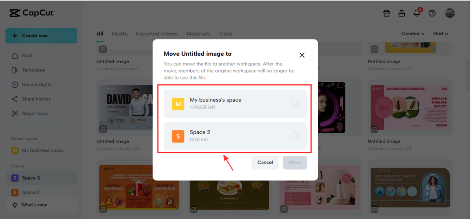Viewport: 471px width, 219px height.
Task: Click the Magic tools wand icon
Action: point(15,113)
